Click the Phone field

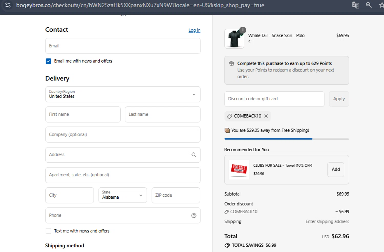(x=123, y=215)
